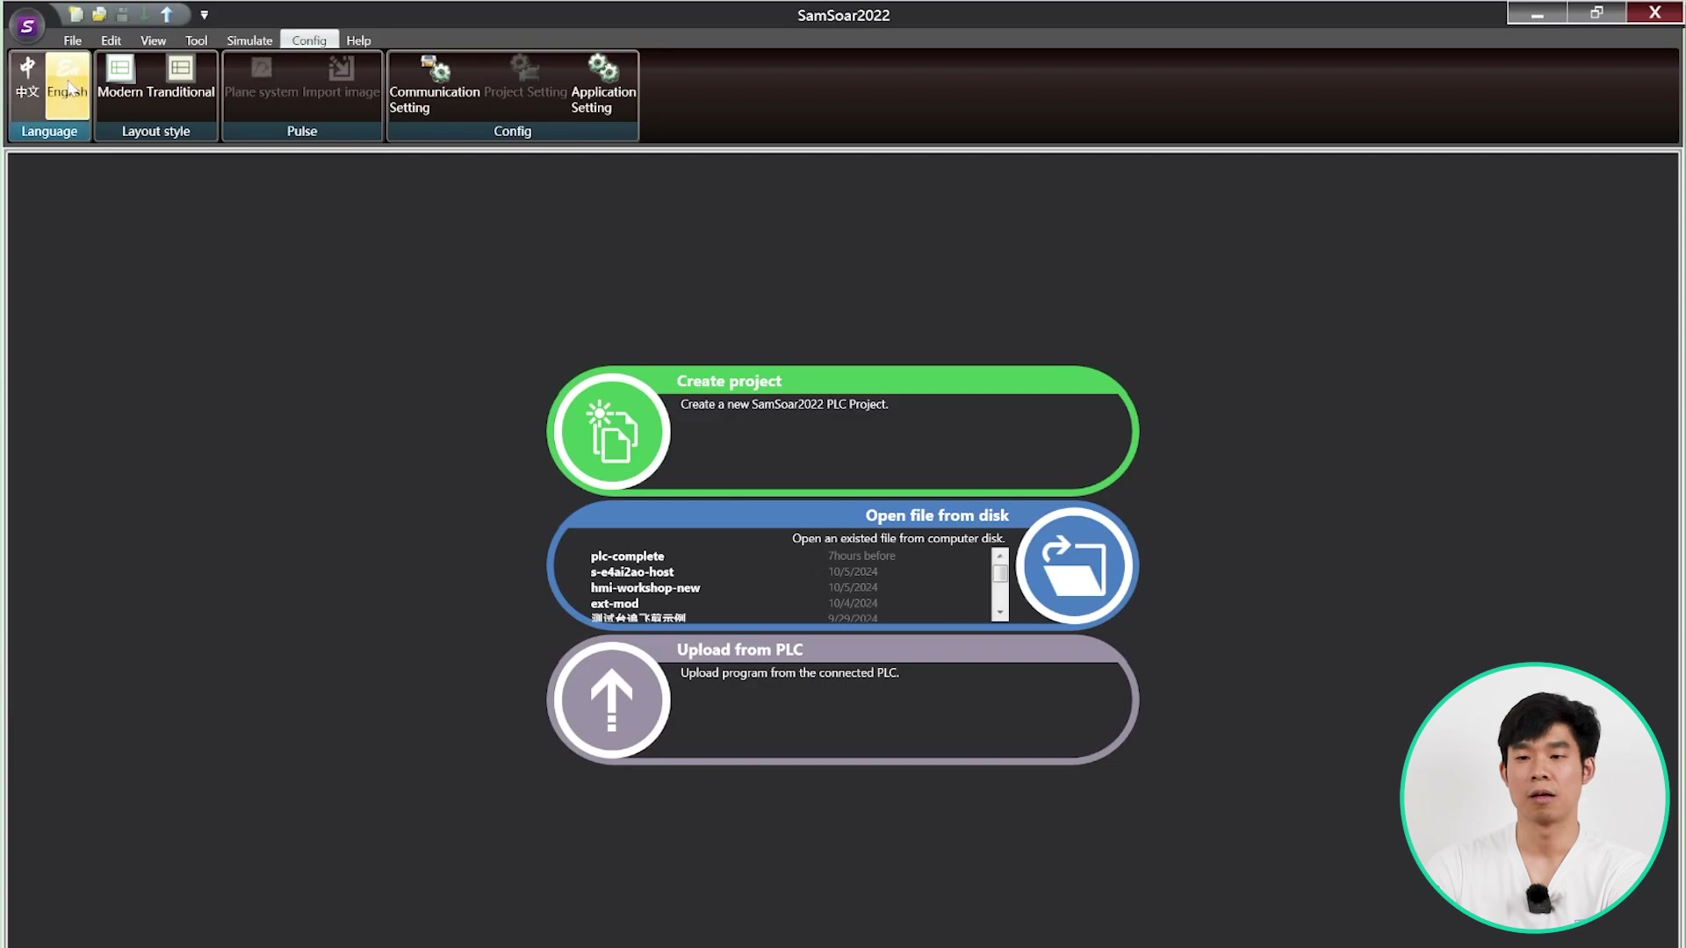Click 'Open an existed file from computer disk' text
Screen dimensions: 1686x948
click(898, 538)
